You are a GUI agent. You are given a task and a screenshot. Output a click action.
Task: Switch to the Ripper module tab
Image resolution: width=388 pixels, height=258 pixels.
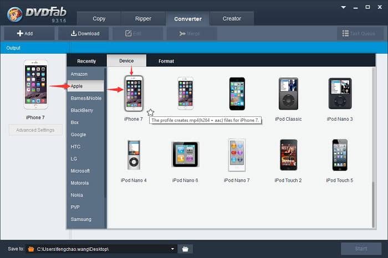click(143, 18)
